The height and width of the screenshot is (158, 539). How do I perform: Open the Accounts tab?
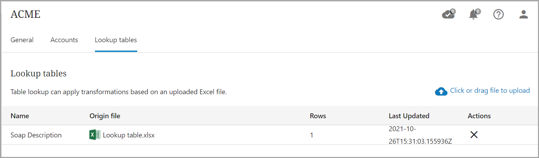(64, 40)
